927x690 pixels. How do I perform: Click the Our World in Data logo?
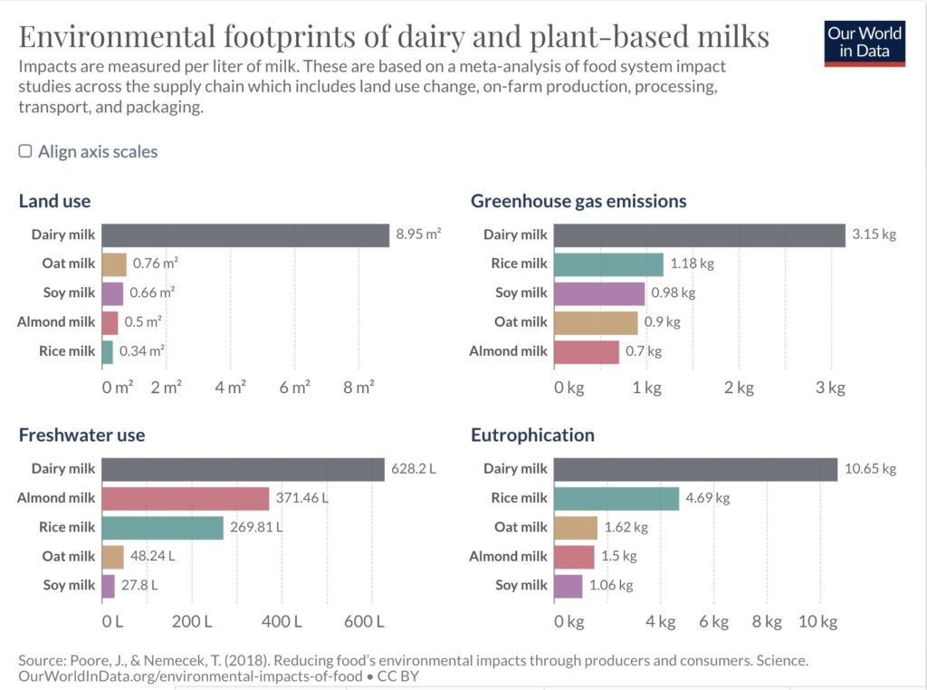point(864,42)
